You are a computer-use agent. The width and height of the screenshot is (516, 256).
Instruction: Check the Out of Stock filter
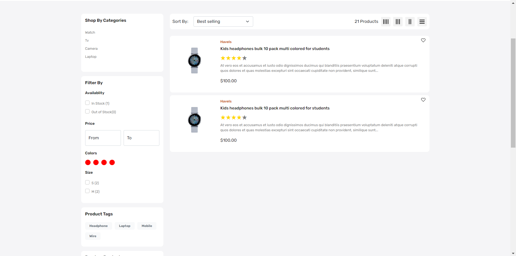[x=87, y=111]
